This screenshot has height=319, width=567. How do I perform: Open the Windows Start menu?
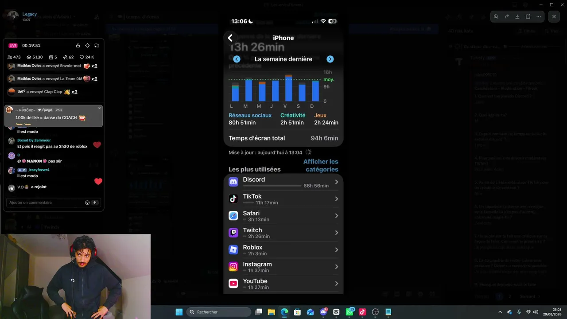179,312
